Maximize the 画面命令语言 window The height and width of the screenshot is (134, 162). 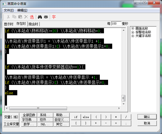[x=144, y=3]
